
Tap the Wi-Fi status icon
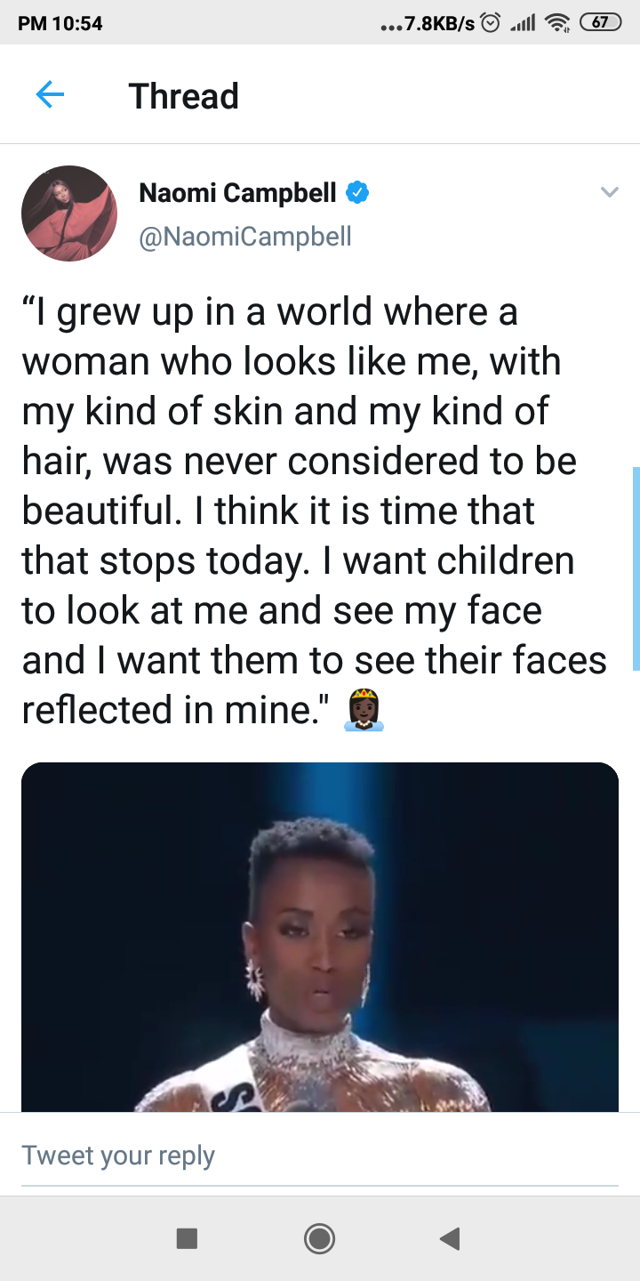(556, 23)
